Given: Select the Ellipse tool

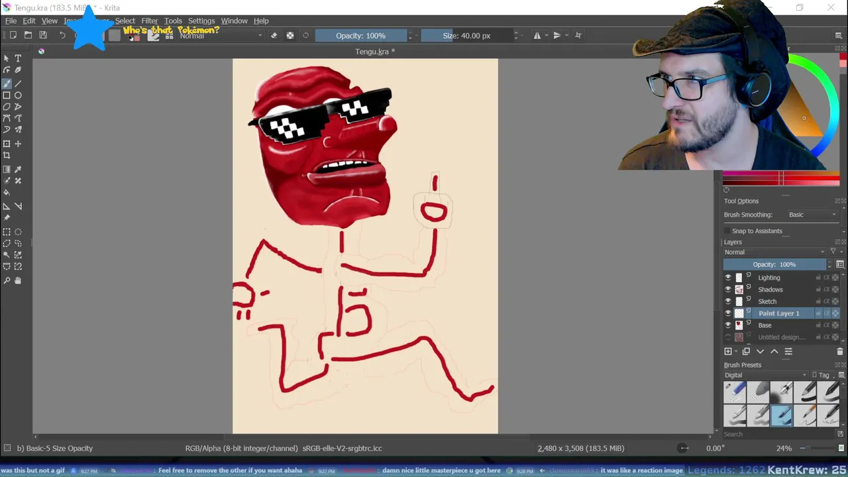Looking at the screenshot, I should [18, 95].
